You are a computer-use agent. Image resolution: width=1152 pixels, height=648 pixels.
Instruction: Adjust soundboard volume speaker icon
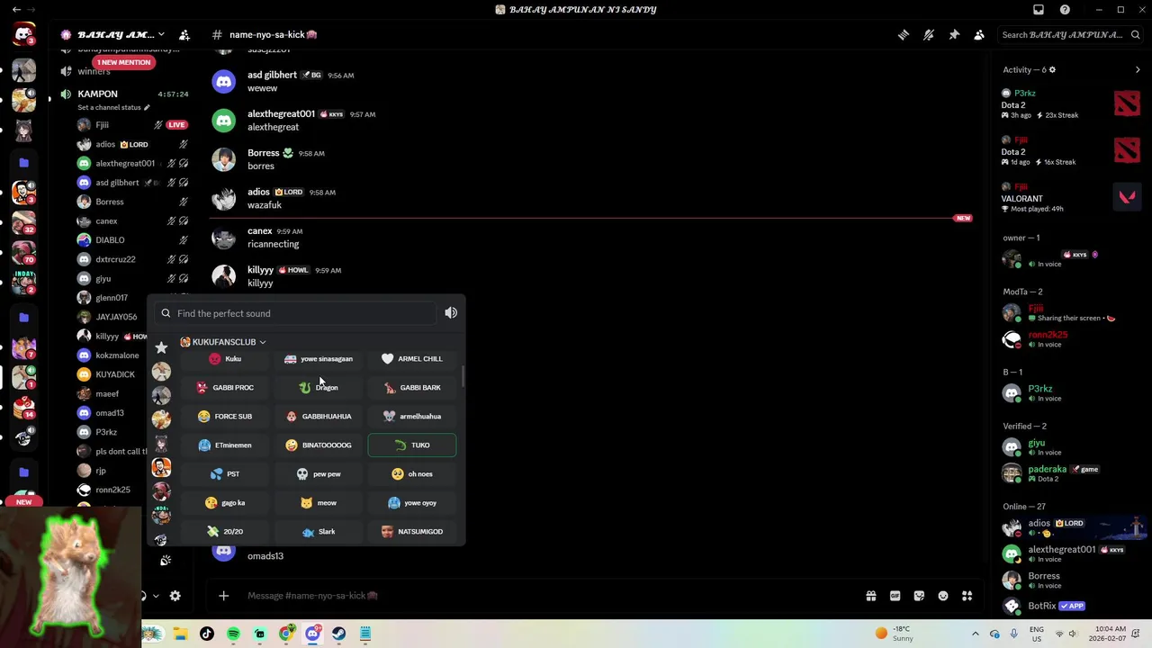(451, 313)
